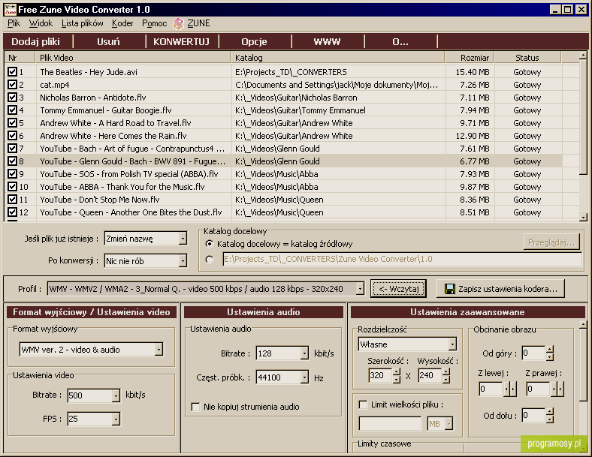Click the file list vertical scrollbar down arrow
The height and width of the screenshot is (457, 592).
click(x=583, y=217)
